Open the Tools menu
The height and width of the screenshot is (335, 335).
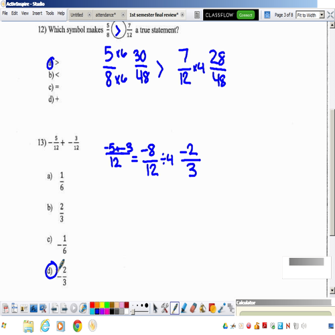(x=50, y=13)
